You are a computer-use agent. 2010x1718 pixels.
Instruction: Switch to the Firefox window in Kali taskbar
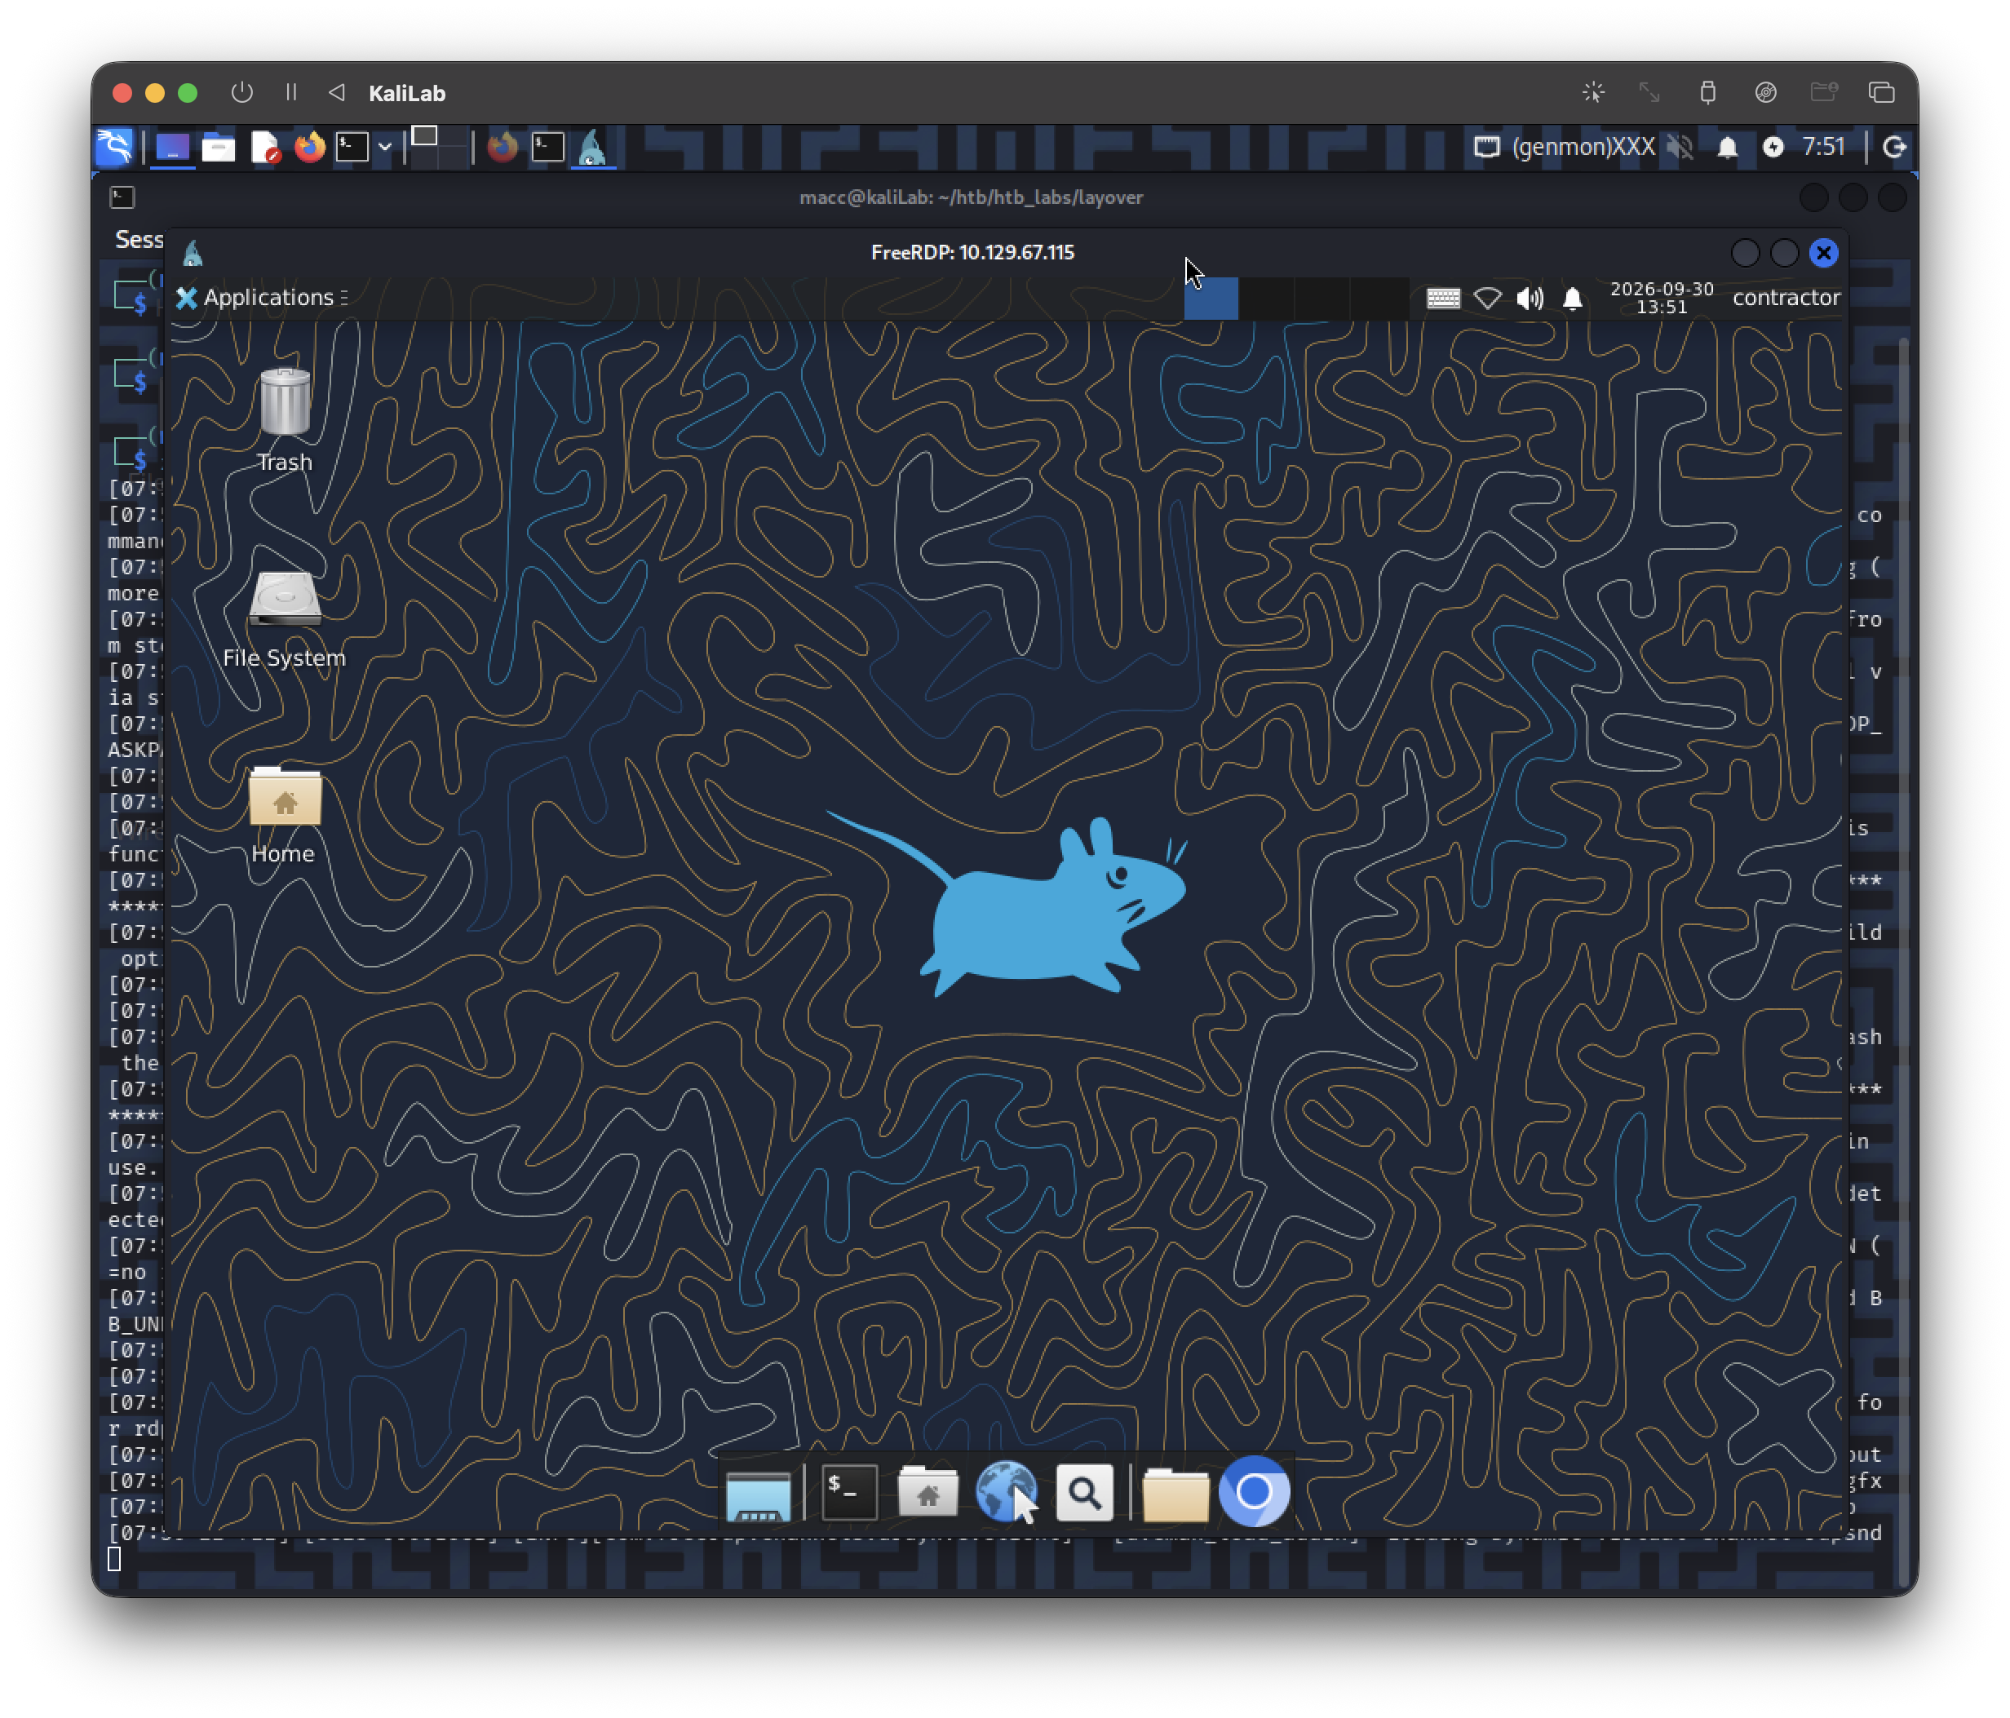click(502, 148)
